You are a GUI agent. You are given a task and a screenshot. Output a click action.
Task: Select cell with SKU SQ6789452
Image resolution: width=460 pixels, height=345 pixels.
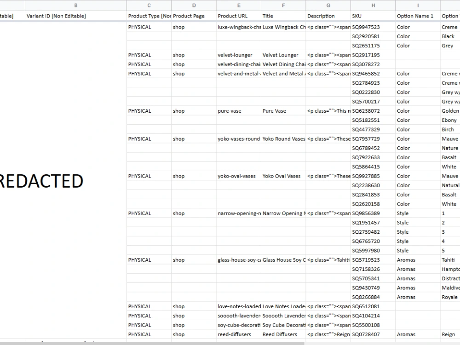click(373, 148)
